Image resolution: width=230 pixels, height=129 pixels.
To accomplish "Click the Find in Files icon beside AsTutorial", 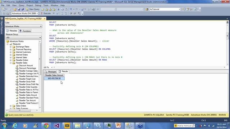I will (x=147, y=9).
